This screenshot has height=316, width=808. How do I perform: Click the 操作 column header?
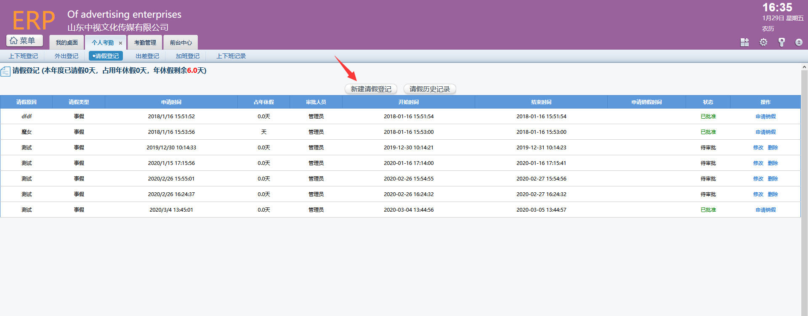[765, 102]
